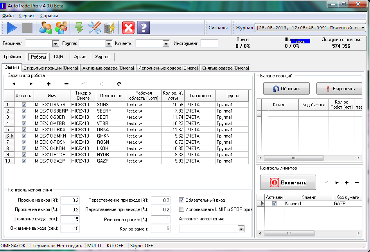
Task: Click GAZP cell in limits table
Action: (x=347, y=203)
